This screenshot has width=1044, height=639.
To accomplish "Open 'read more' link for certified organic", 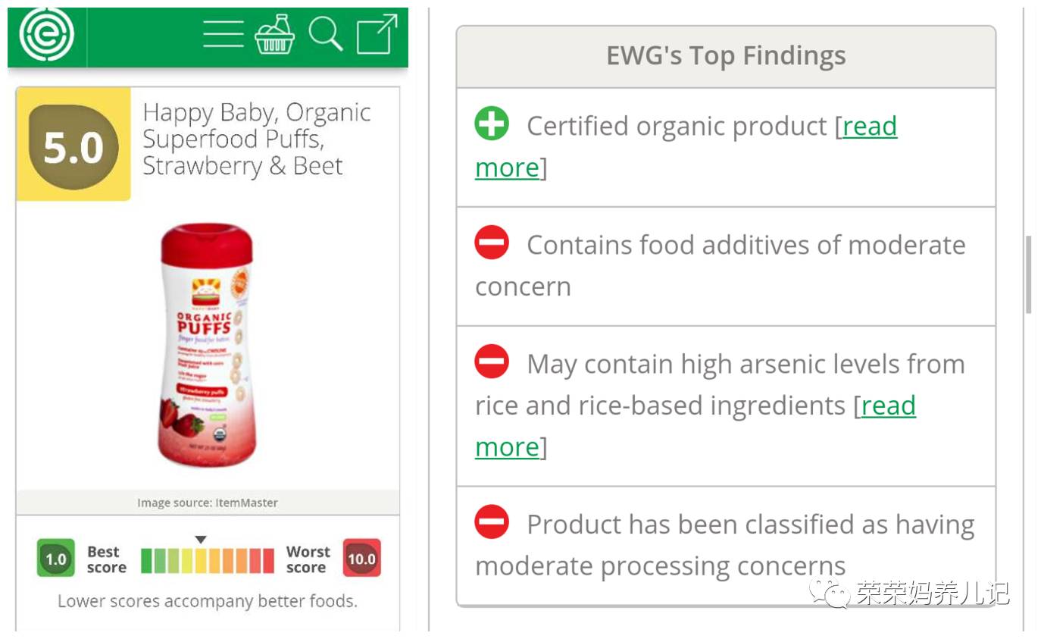I will (x=869, y=126).
